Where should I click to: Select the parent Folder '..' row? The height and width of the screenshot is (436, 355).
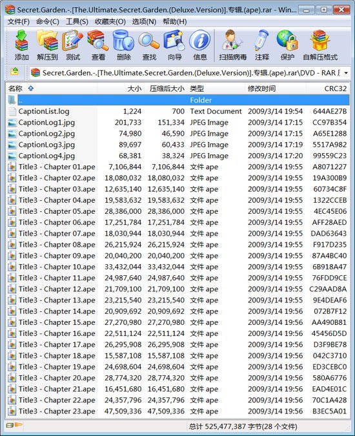[177, 100]
